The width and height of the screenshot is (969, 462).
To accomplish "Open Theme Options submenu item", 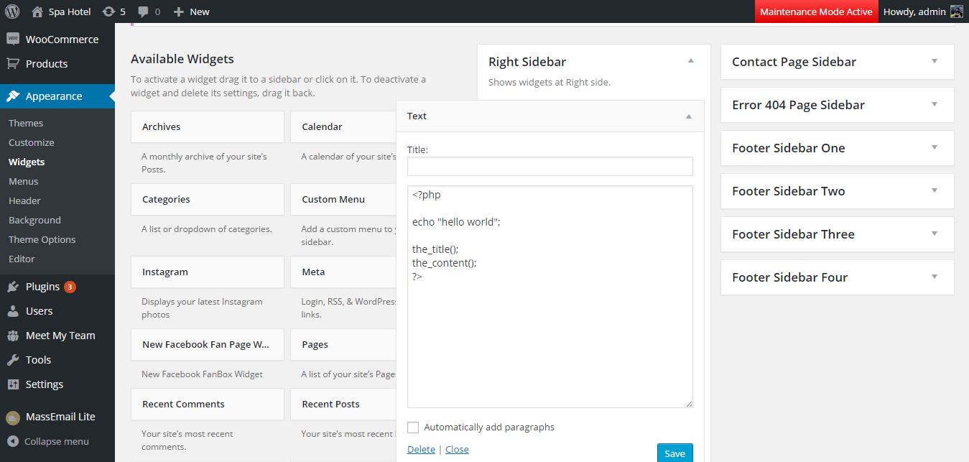I will click(42, 239).
